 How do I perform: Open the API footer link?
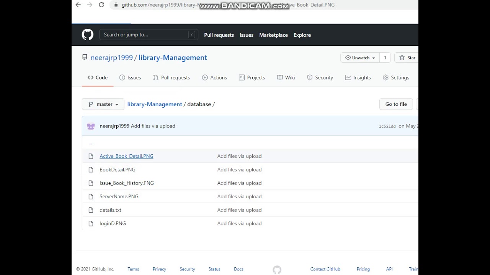coord(389,269)
